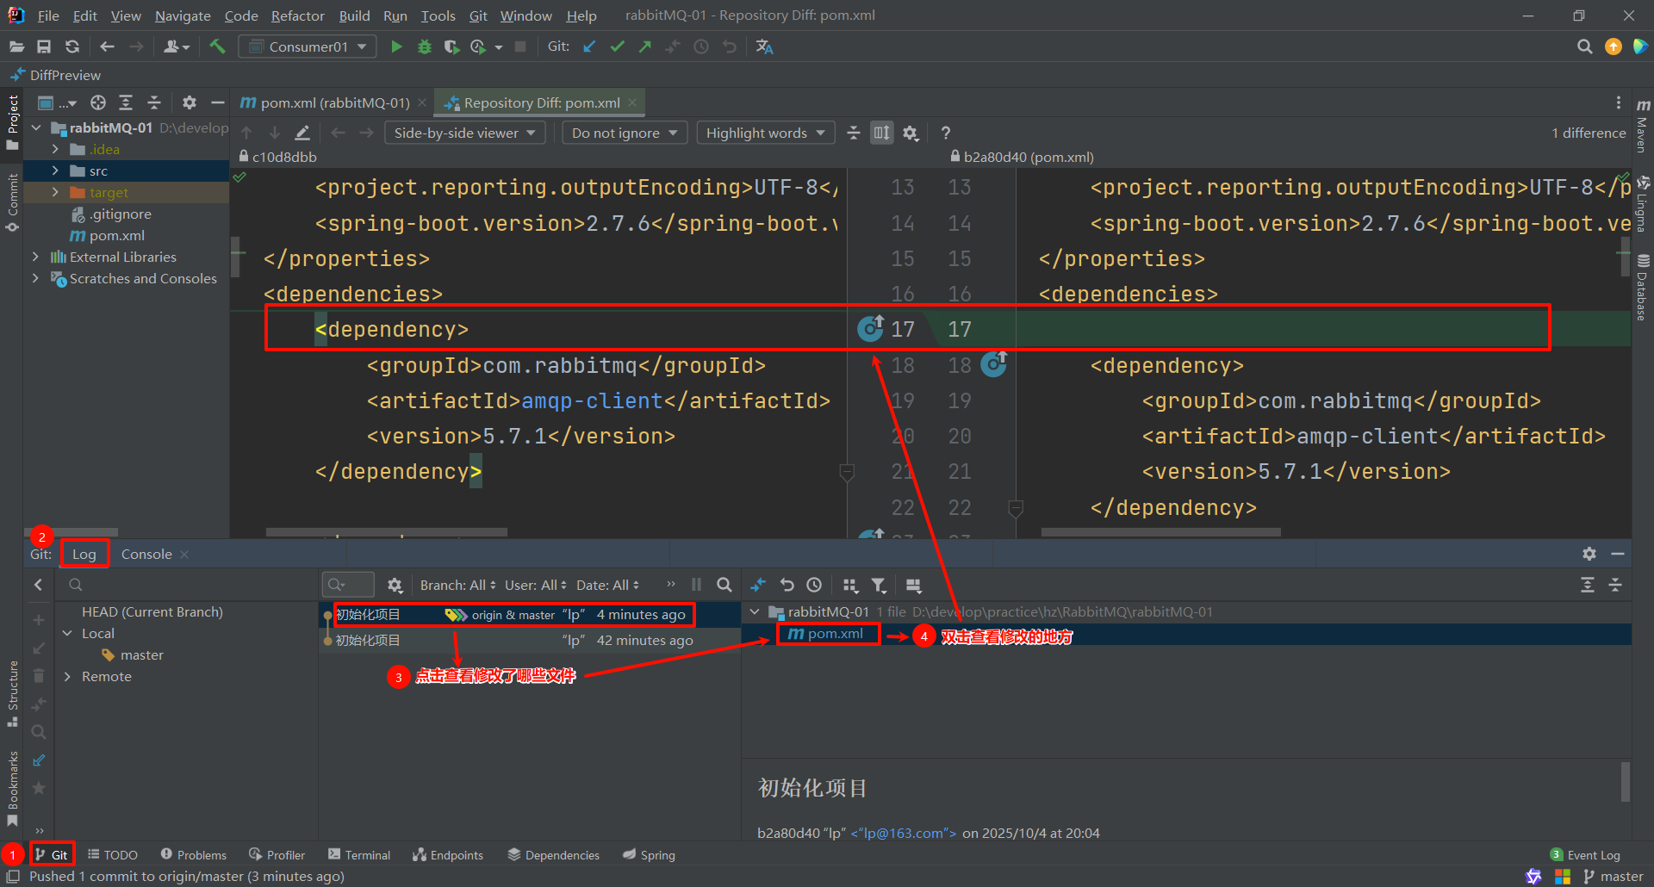This screenshot has height=887, width=1654.
Task: Open the Navigate menu
Action: coord(183,16)
